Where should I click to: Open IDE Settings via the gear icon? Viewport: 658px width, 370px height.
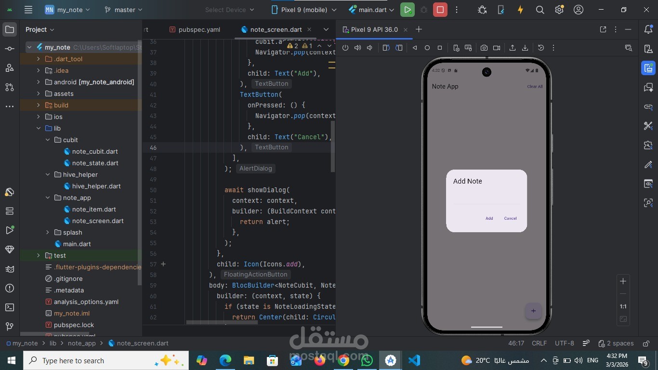pyautogui.click(x=559, y=10)
